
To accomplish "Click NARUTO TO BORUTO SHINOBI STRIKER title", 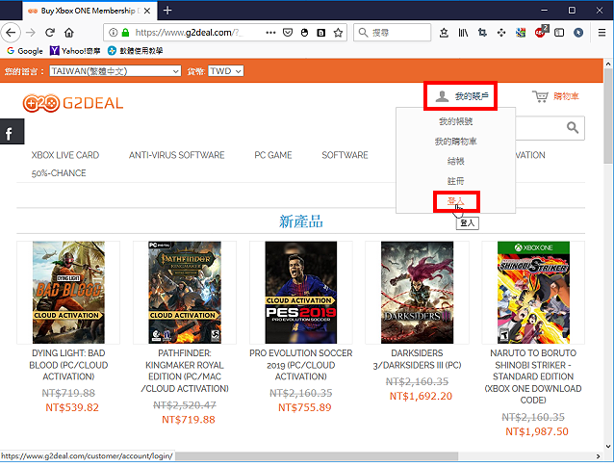I will click(533, 376).
